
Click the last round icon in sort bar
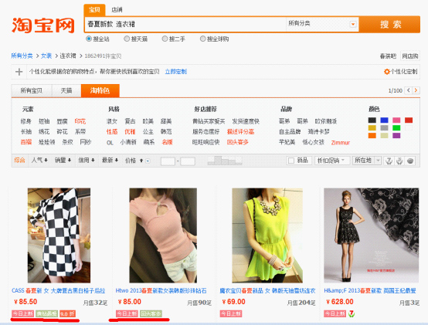point(410,161)
